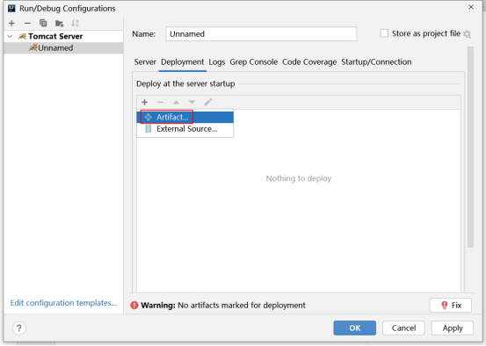Add deployment item with plus icon
The width and height of the screenshot is (486, 346).
(x=144, y=102)
